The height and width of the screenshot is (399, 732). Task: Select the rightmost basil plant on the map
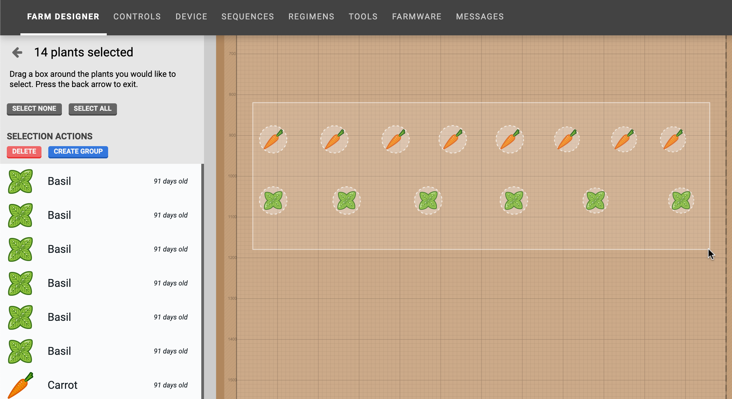(681, 200)
